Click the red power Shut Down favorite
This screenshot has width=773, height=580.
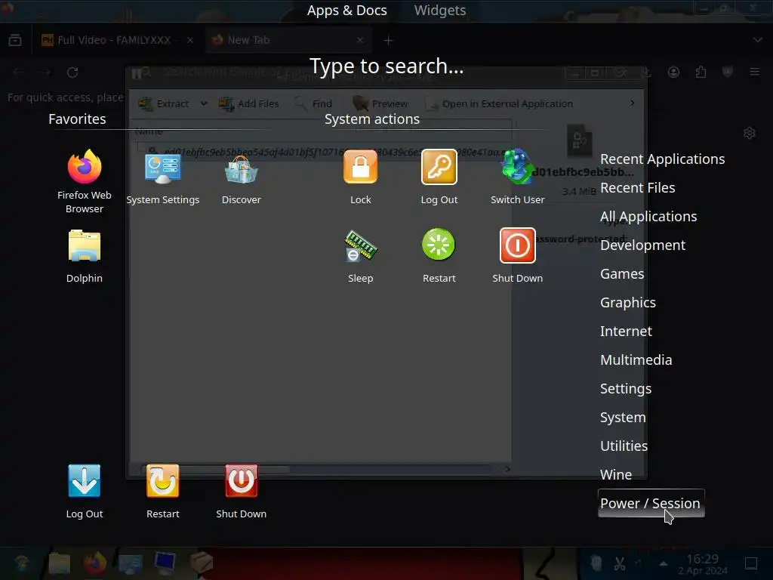click(241, 481)
